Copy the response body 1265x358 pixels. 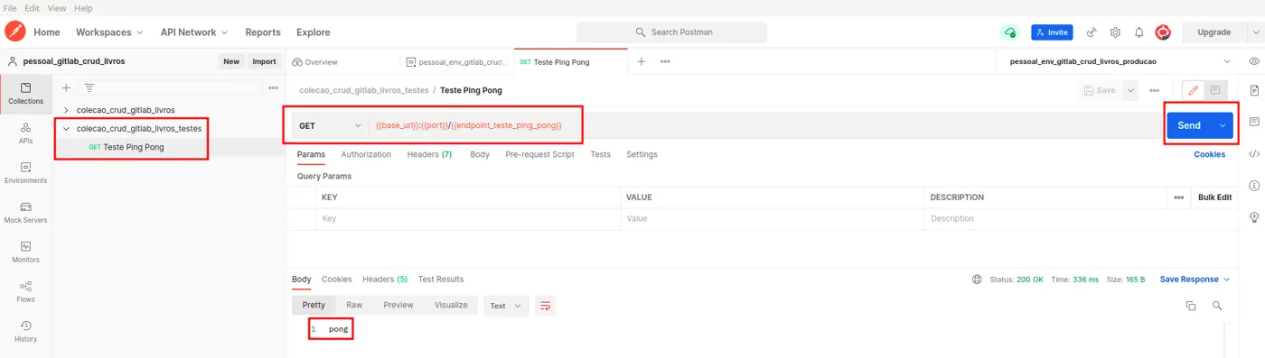point(1191,306)
